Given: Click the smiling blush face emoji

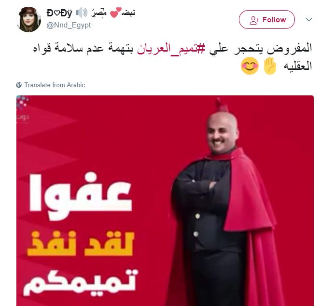Looking at the screenshot, I should pyautogui.click(x=250, y=66).
